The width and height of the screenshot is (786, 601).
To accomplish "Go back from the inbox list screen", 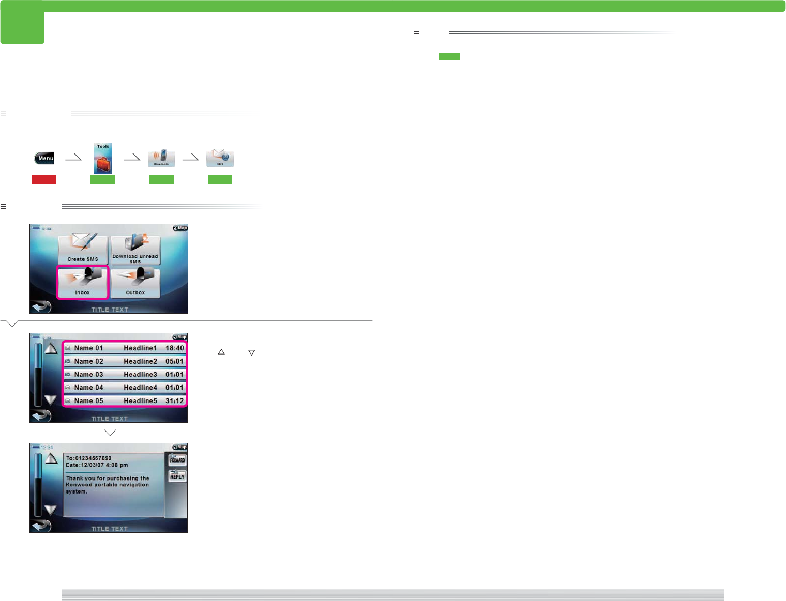I will pyautogui.click(x=41, y=416).
